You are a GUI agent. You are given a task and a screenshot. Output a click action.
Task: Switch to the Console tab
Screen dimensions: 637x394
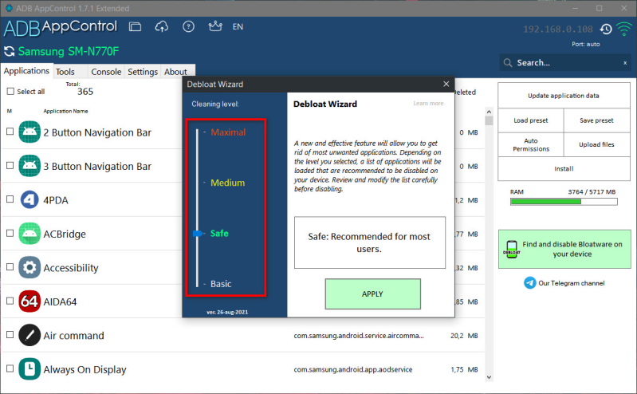[106, 72]
